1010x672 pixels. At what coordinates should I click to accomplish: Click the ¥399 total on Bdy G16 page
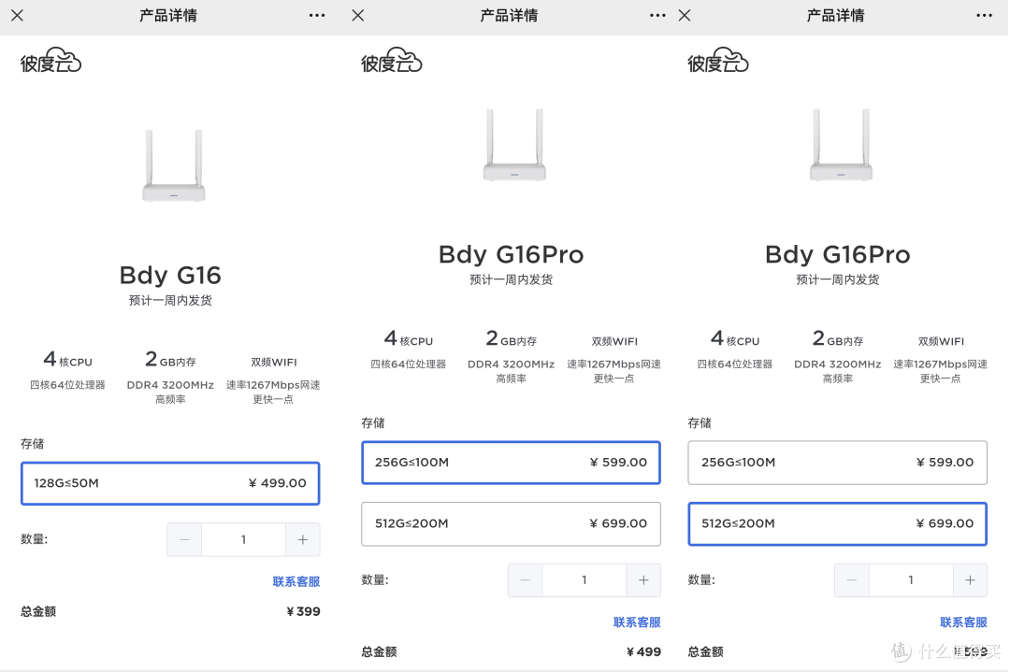click(303, 611)
